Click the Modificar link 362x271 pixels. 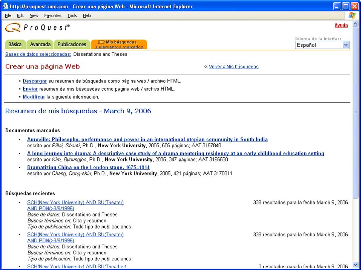pos(34,97)
